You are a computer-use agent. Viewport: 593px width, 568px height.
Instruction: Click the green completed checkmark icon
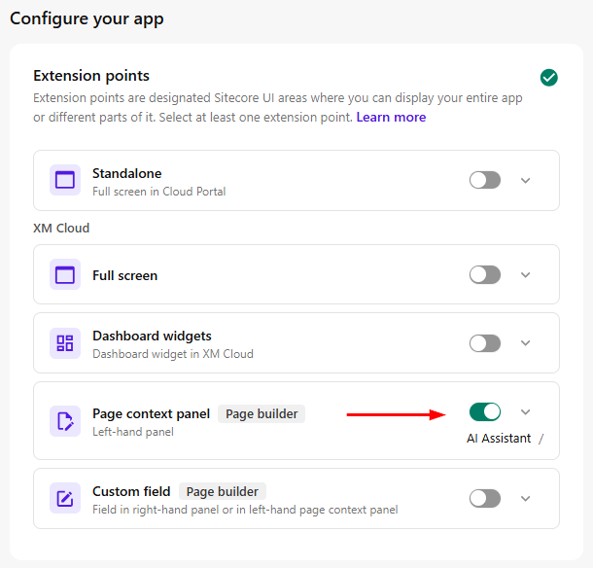coord(549,77)
